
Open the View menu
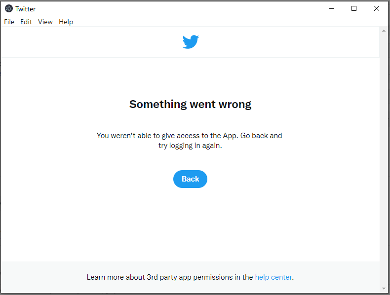click(45, 22)
